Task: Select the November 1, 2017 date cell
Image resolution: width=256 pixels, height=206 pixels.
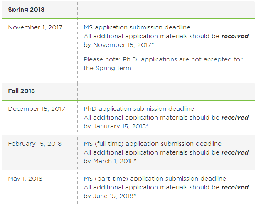Action: pos(35,27)
